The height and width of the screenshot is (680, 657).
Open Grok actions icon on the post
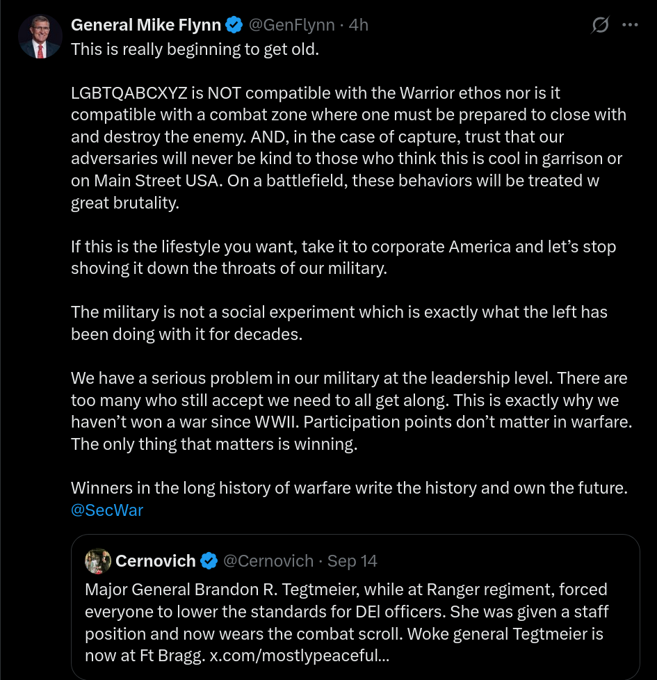click(599, 26)
